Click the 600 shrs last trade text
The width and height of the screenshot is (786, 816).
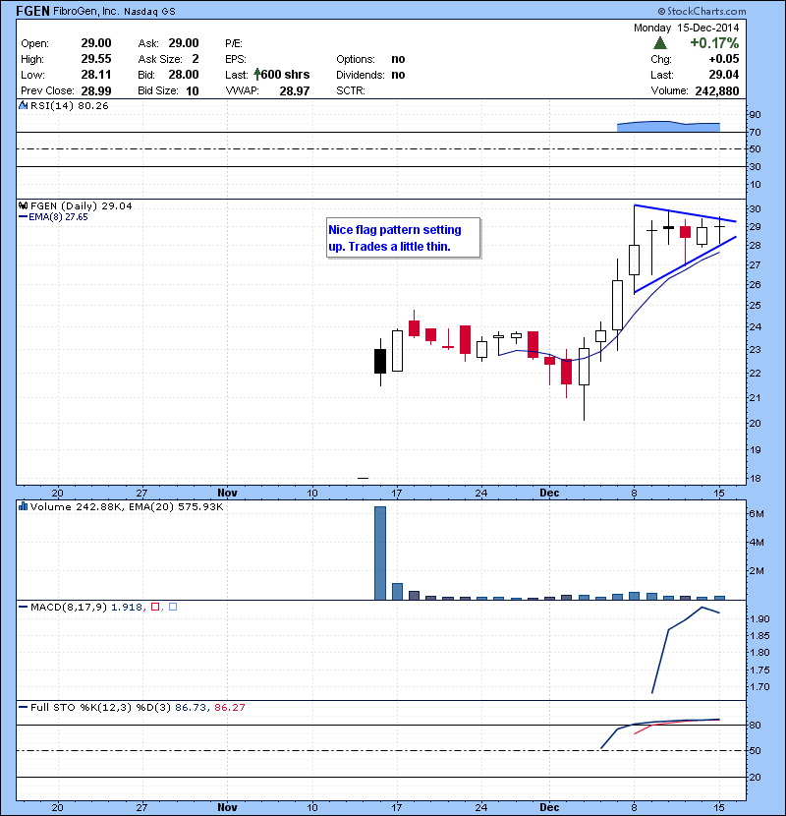click(x=285, y=75)
